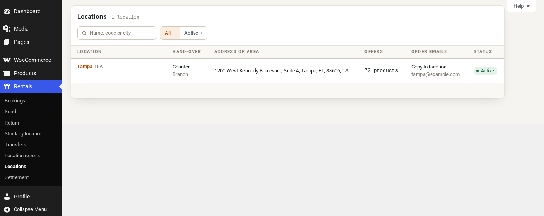Image resolution: width=544 pixels, height=216 pixels.
Task: Click the Media icon in sidebar
Action: (7, 29)
